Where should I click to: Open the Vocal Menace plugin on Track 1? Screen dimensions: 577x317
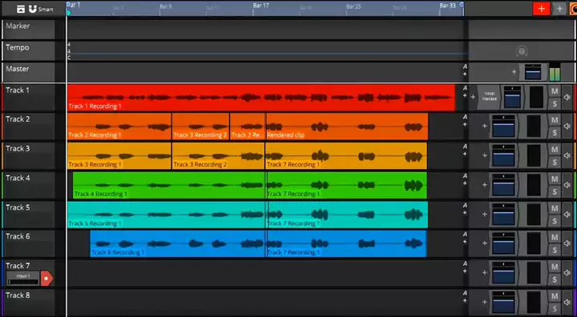[490, 97]
